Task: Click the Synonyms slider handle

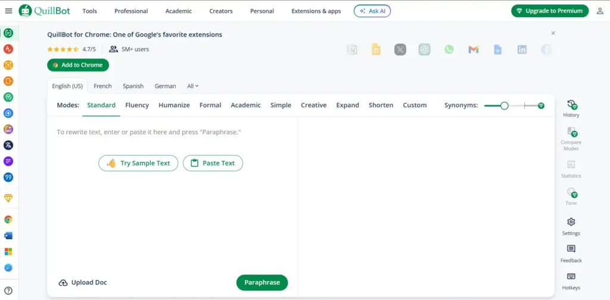Action: tap(504, 105)
